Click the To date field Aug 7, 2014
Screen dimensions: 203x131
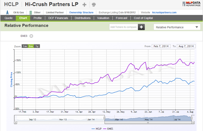[x=186, y=46]
